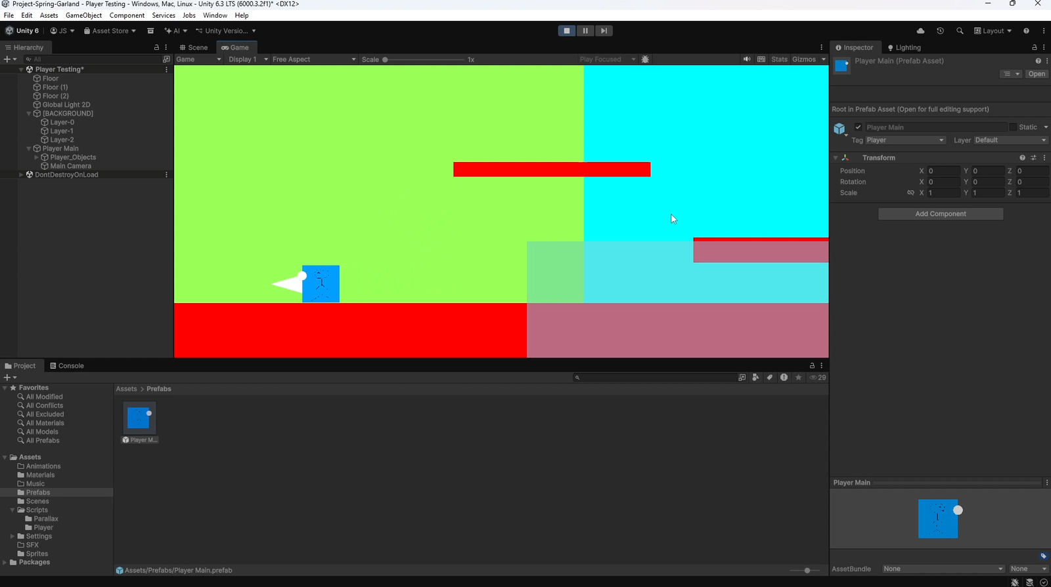This screenshot has height=587, width=1051.
Task: Pause the running game
Action: (x=585, y=31)
